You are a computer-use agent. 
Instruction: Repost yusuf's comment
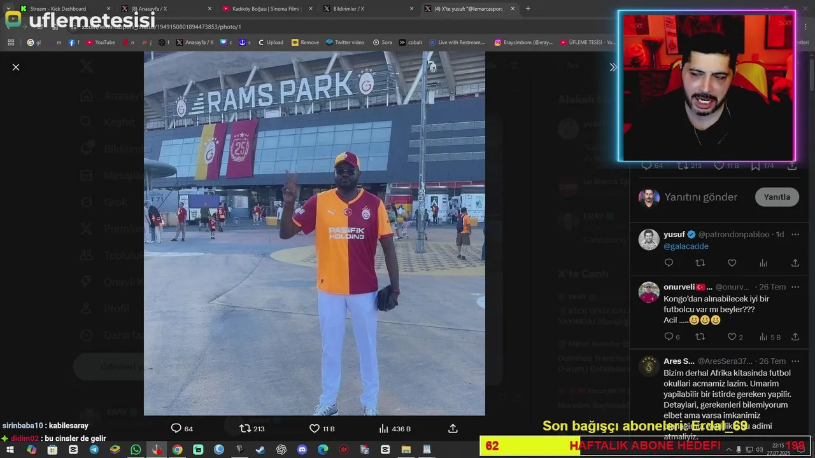700,263
